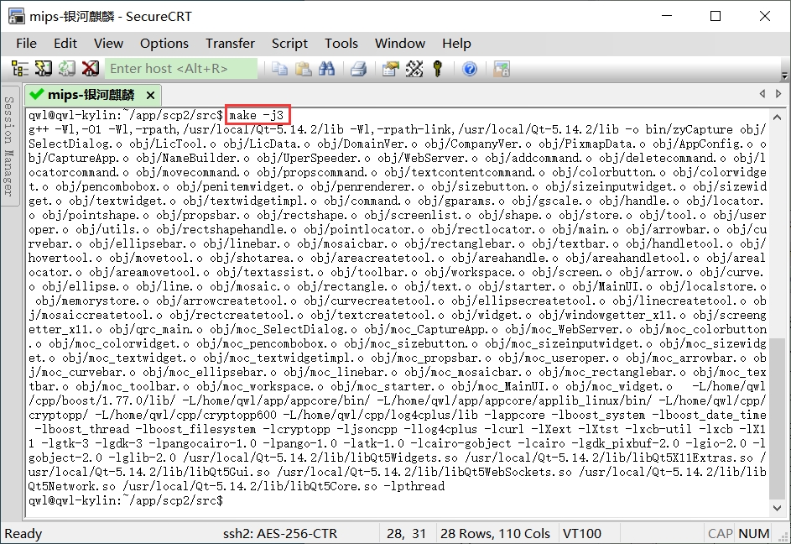Click the Session Manager toolbar icon
791x544 pixels.
(x=20, y=69)
